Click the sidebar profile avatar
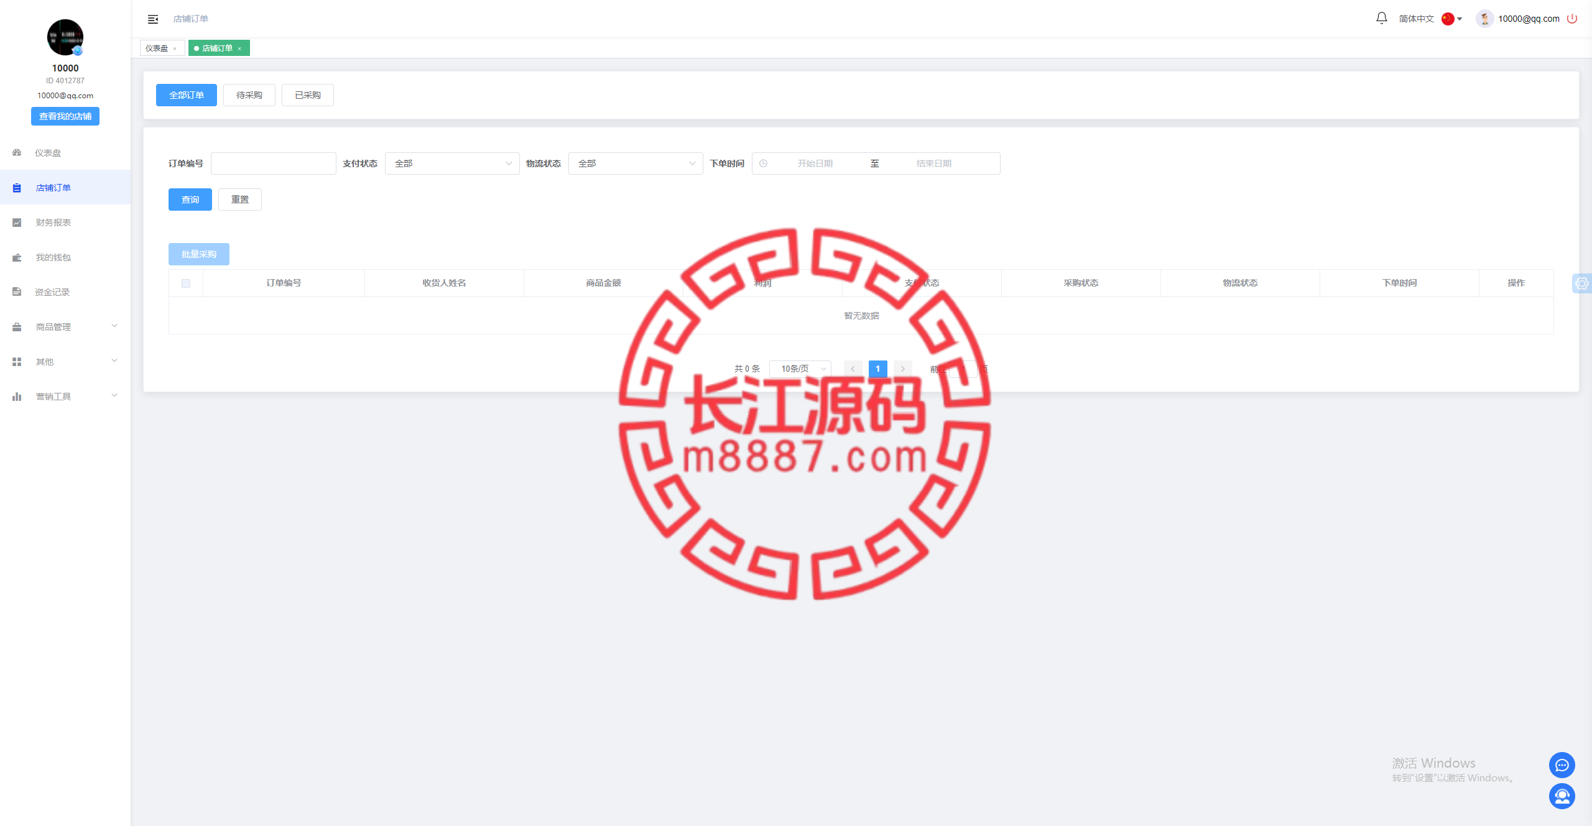Image resolution: width=1592 pixels, height=826 pixels. (x=65, y=37)
